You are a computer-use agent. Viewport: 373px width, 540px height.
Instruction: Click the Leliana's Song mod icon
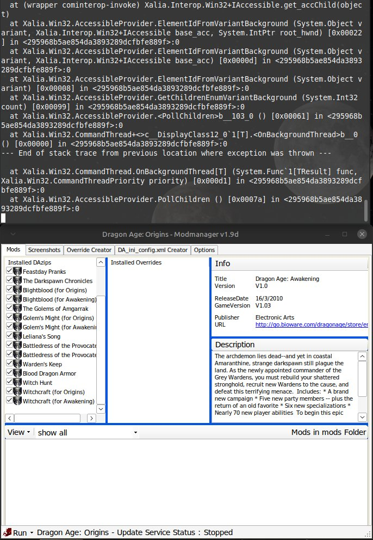click(17, 336)
